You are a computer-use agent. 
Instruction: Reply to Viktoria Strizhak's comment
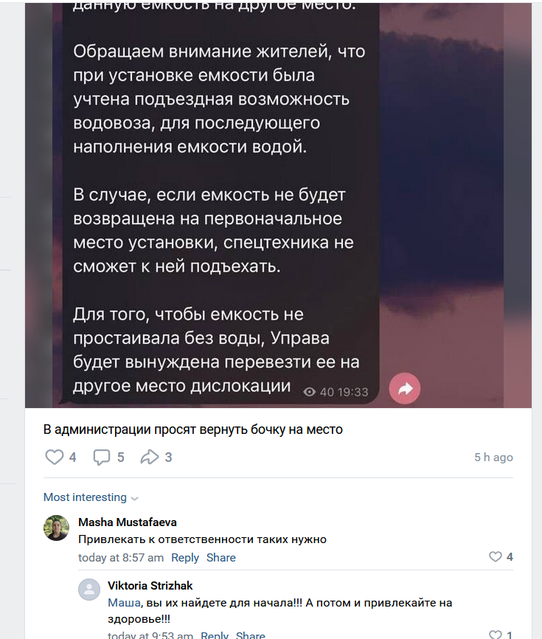tap(215, 635)
